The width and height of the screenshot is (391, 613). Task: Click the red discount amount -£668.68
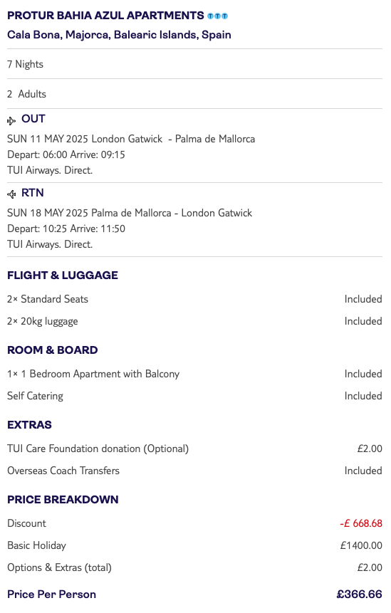361,523
